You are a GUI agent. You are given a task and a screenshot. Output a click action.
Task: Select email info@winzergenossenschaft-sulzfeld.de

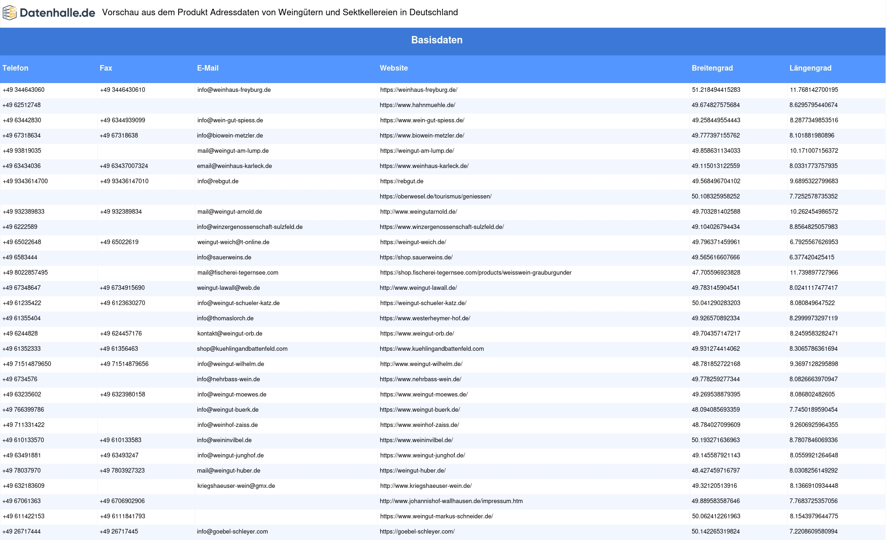(250, 227)
